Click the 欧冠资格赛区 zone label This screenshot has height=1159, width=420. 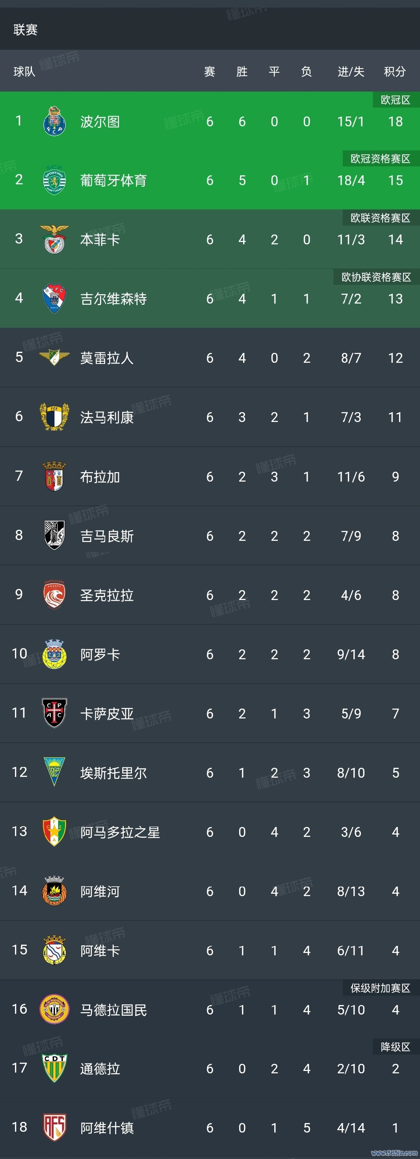tap(380, 158)
